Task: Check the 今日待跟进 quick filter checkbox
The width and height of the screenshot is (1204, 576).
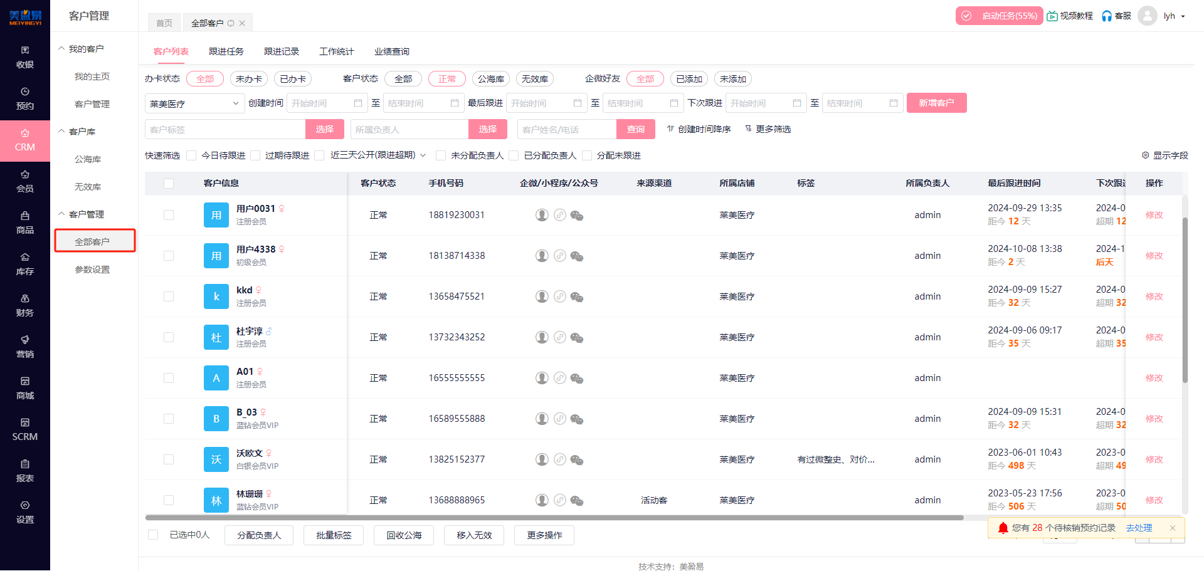Action: coord(191,155)
